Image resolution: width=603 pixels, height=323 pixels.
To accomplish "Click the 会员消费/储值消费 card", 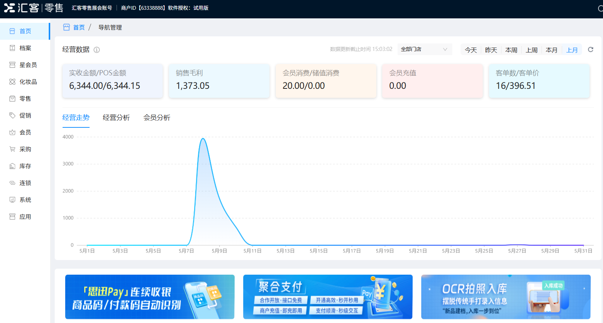I will [326, 81].
